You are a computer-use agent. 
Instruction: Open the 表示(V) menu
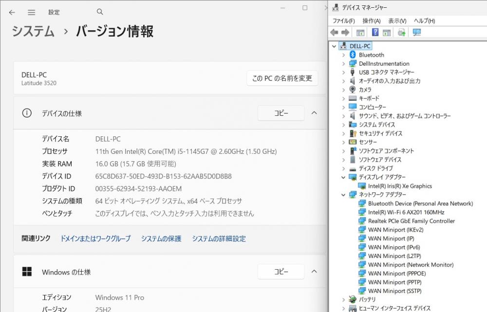click(x=397, y=21)
